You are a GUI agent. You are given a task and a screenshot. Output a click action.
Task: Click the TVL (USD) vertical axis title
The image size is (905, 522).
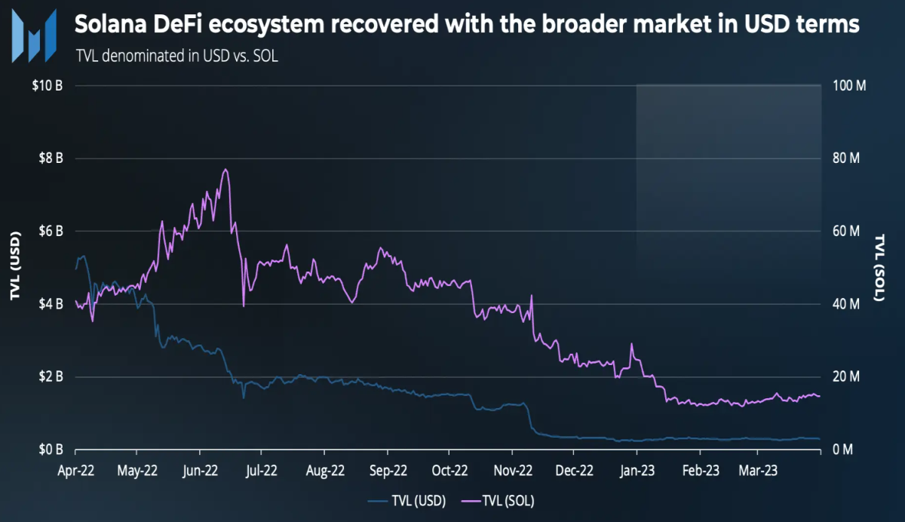14,267
